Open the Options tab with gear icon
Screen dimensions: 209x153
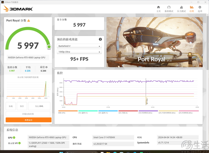pos(200,9)
